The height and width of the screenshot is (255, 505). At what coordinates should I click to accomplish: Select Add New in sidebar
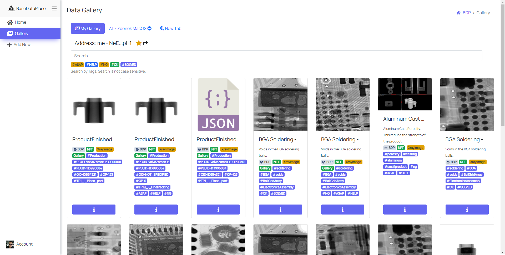coord(22,45)
